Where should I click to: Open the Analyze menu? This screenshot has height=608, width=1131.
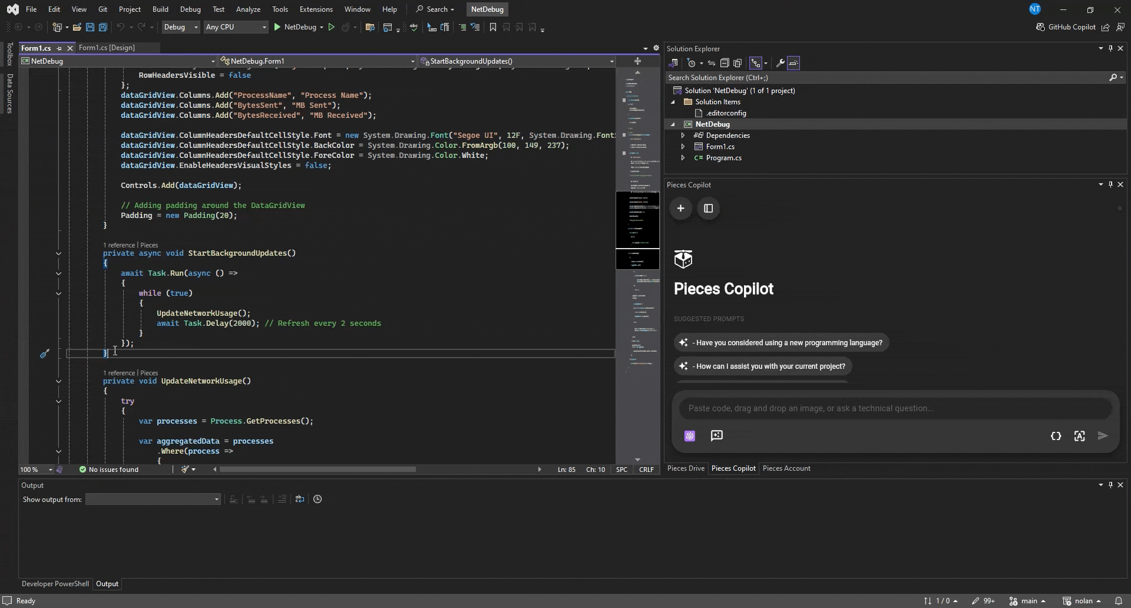248,9
